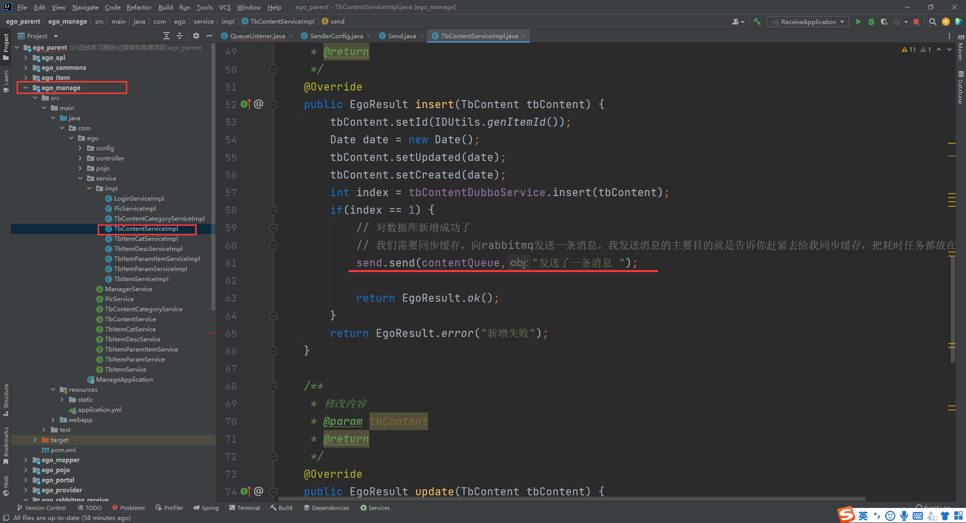966x523 pixels.
Task: Open the Navigate menu
Action: (x=85, y=7)
